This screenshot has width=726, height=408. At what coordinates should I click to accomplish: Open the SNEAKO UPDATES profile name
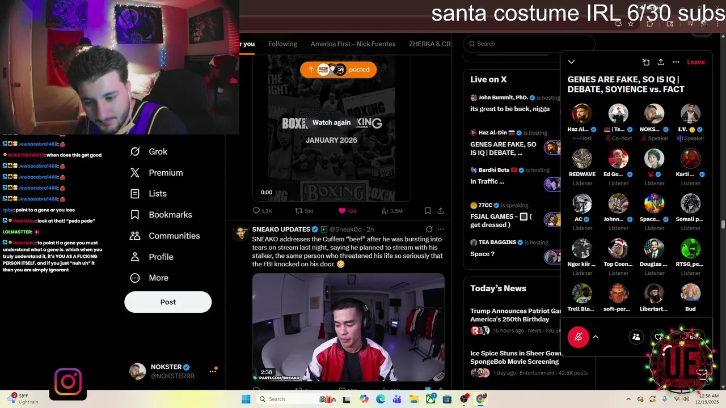[x=281, y=229]
